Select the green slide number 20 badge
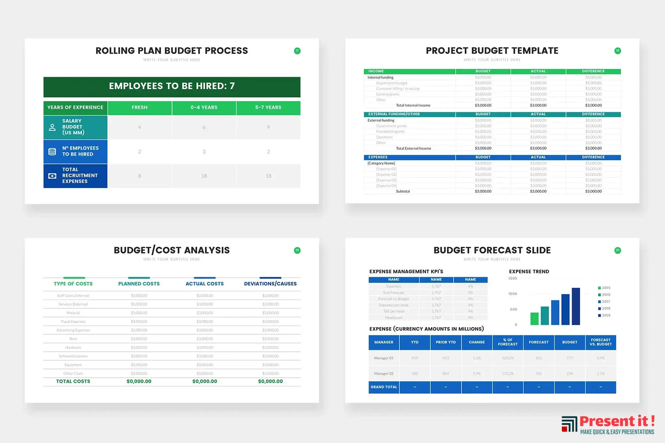The image size is (665, 443). [x=618, y=250]
